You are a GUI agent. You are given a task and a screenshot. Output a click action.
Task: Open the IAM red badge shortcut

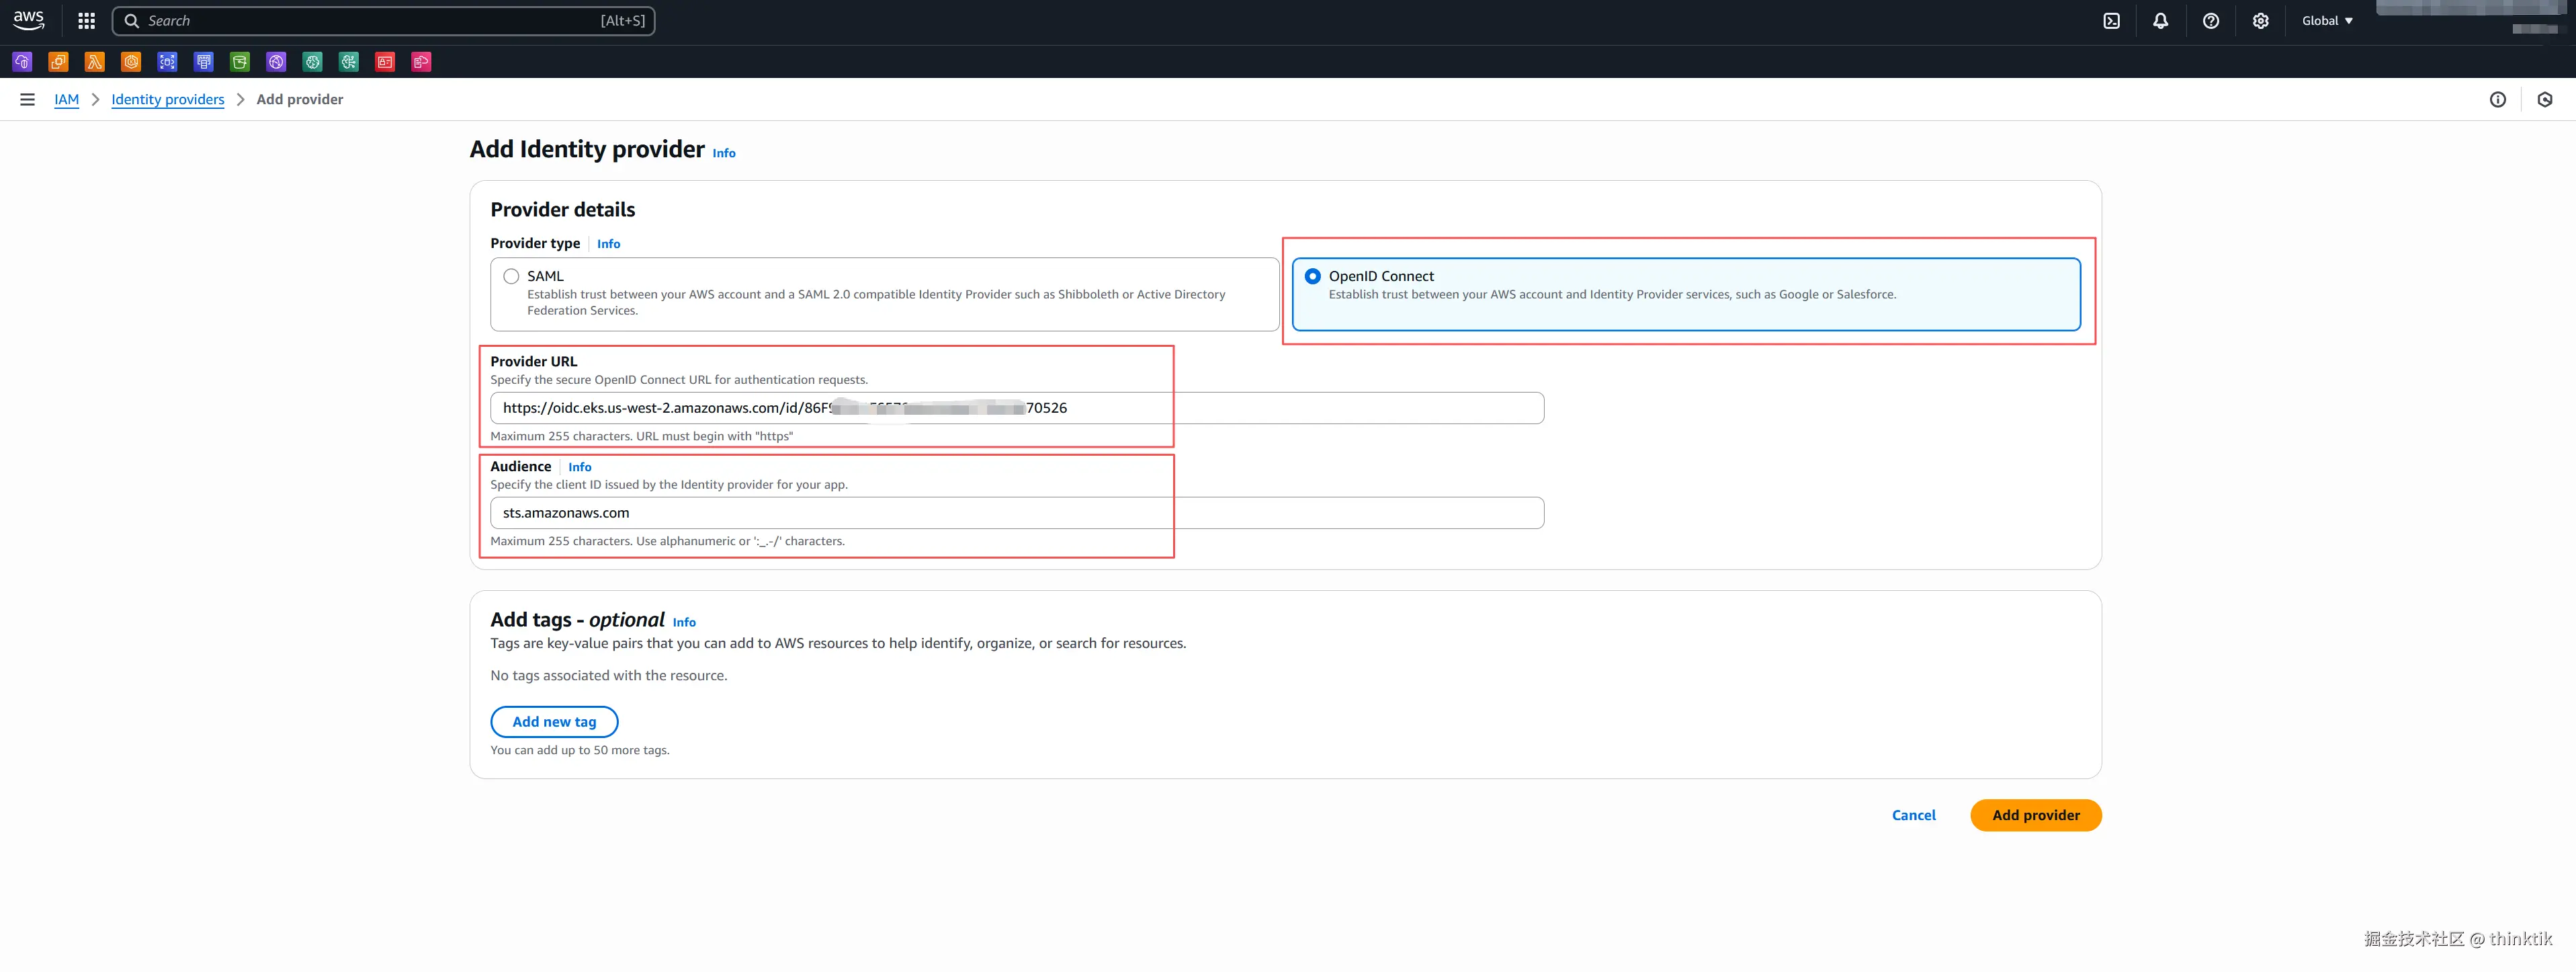pyautogui.click(x=385, y=62)
